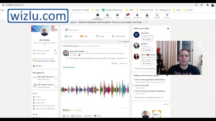
Task: Open Ran Bracha profile name link
Action: point(45,40)
